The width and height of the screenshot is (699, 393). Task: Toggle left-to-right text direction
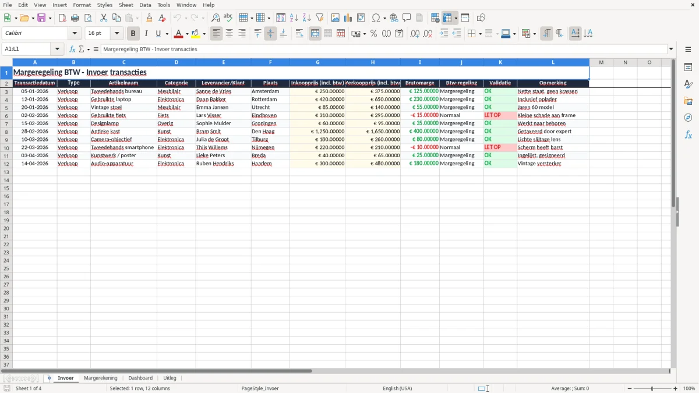click(546, 34)
